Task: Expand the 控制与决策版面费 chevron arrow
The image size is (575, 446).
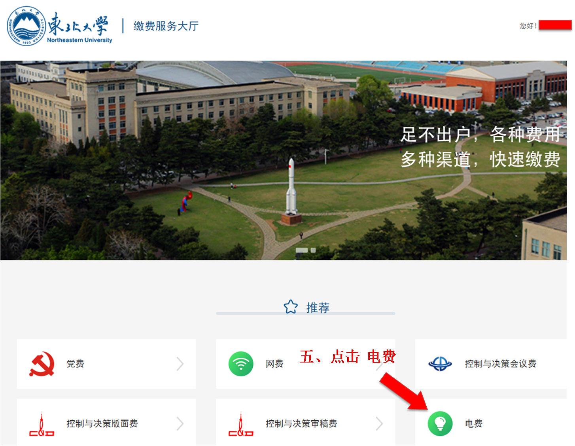Action: pos(180,423)
